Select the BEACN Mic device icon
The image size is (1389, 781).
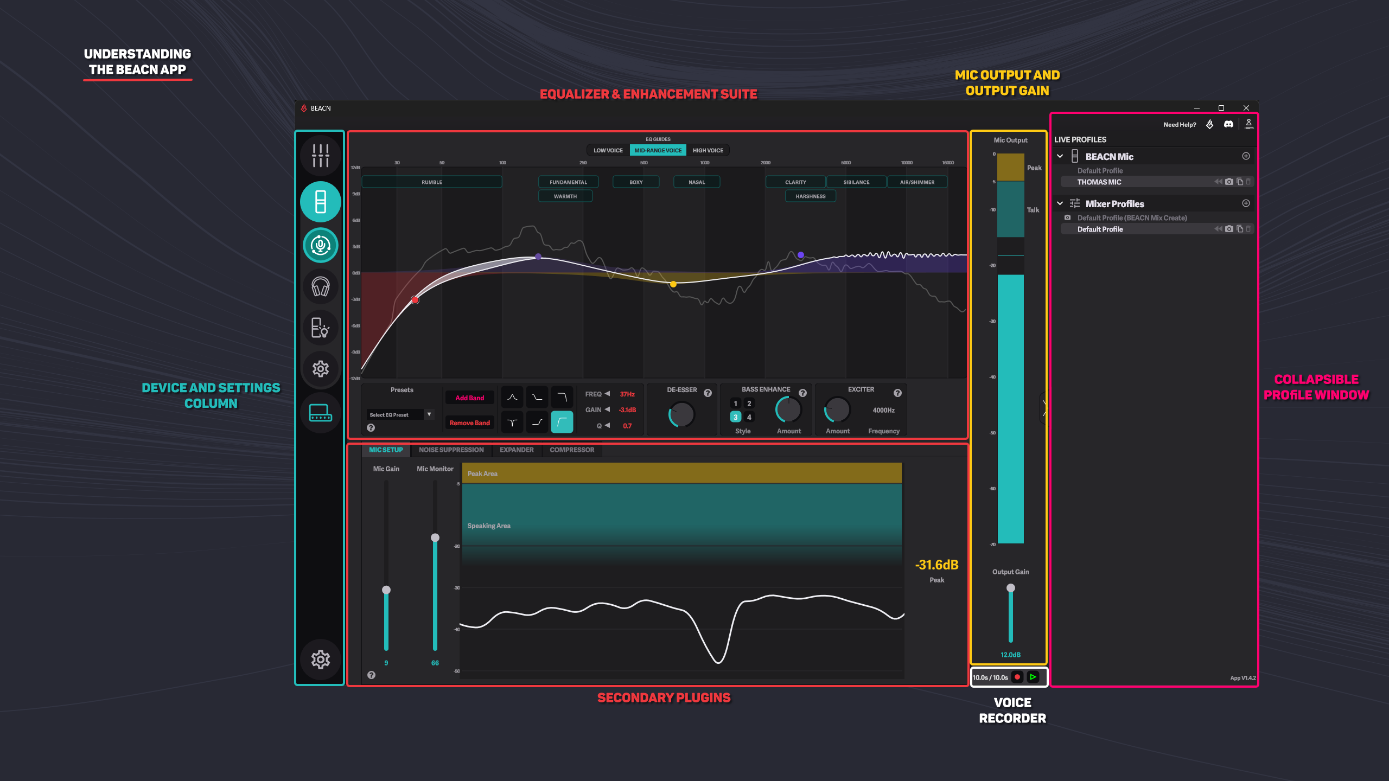[321, 202]
